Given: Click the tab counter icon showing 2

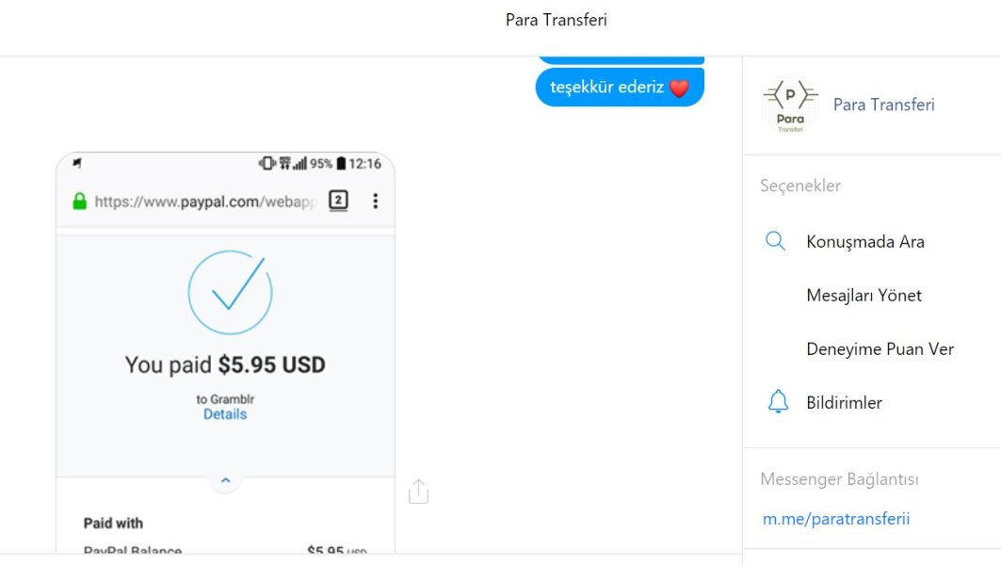Looking at the screenshot, I should coord(338,201).
